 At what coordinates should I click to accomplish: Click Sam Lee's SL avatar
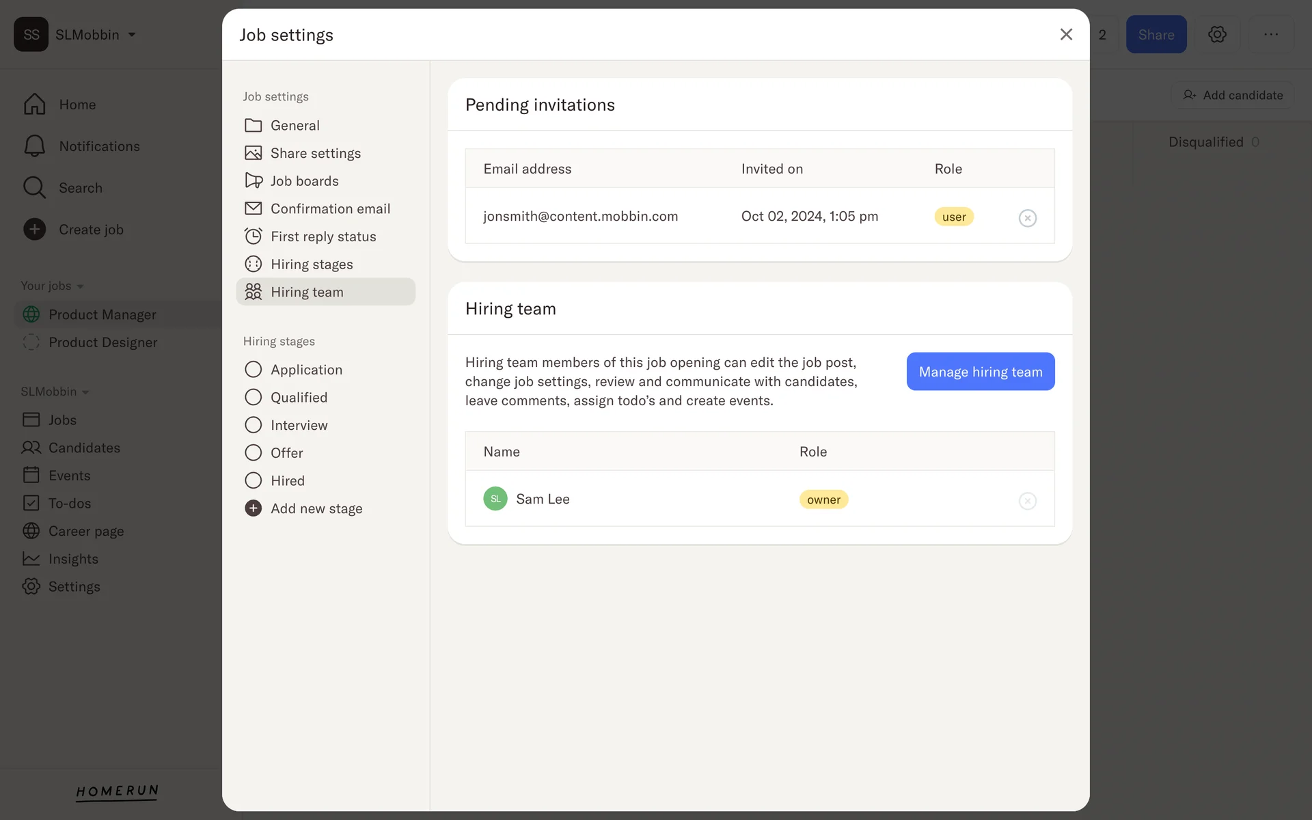click(495, 499)
